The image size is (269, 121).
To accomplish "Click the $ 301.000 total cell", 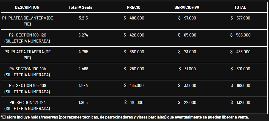I will [240, 69].
